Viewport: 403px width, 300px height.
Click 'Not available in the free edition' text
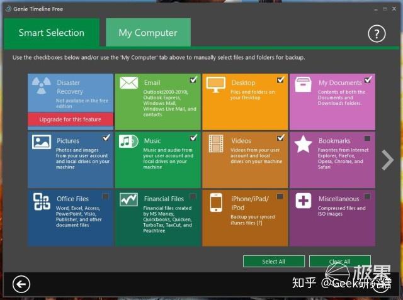pos(82,103)
